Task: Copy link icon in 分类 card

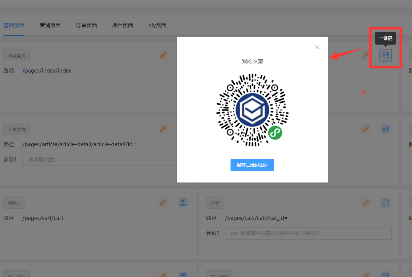Action: click(x=366, y=203)
